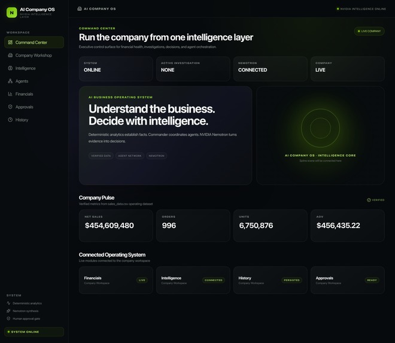Viewport: 395px width, 343px height.
Task: Click the Intelligence Core ring graphic
Action: [x=320, y=128]
